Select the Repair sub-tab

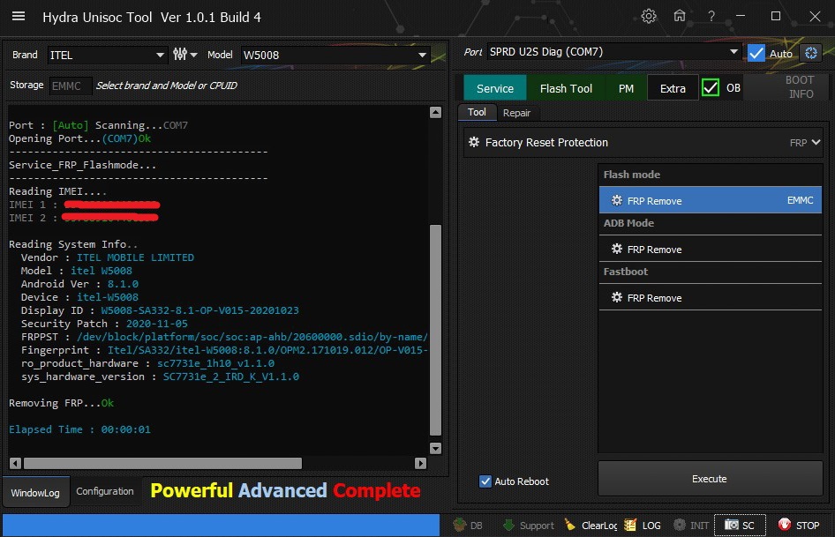click(x=516, y=113)
